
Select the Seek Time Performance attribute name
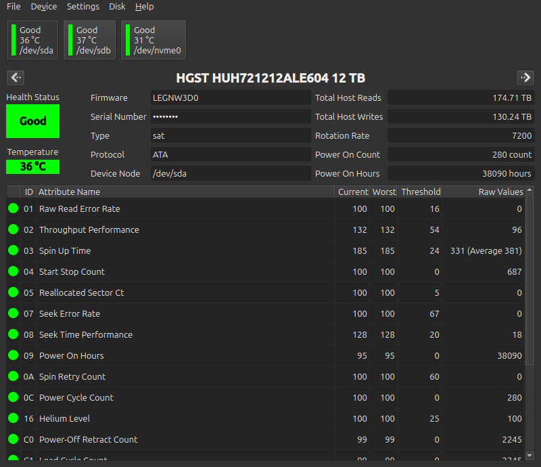(x=86, y=335)
